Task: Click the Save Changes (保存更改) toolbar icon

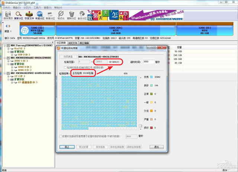Action: click(8, 14)
